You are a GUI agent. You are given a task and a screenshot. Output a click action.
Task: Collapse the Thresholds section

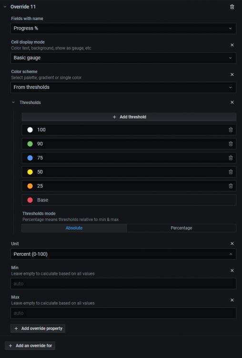pyautogui.click(x=13, y=103)
